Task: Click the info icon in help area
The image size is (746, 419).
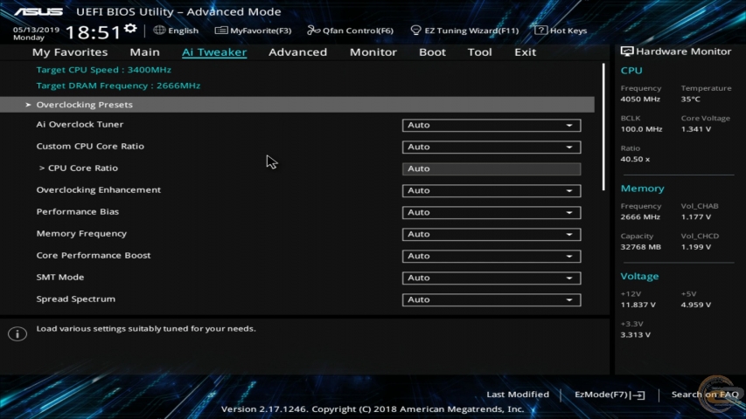Action: point(17,333)
